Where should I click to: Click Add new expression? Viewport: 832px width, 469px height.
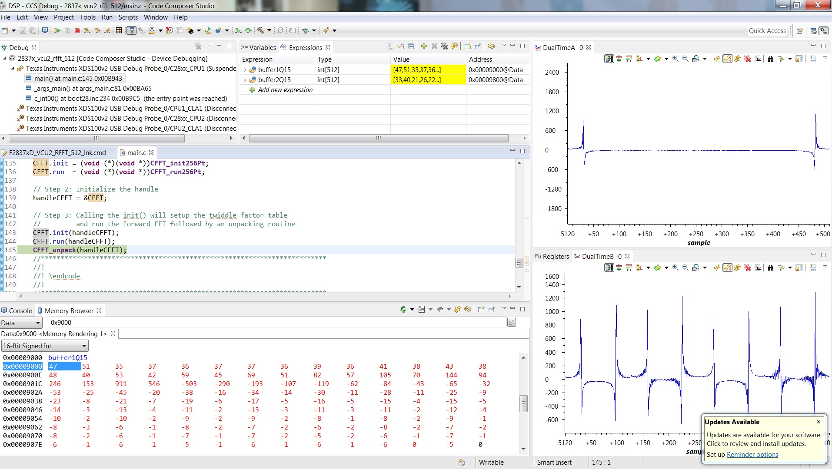[x=286, y=90]
